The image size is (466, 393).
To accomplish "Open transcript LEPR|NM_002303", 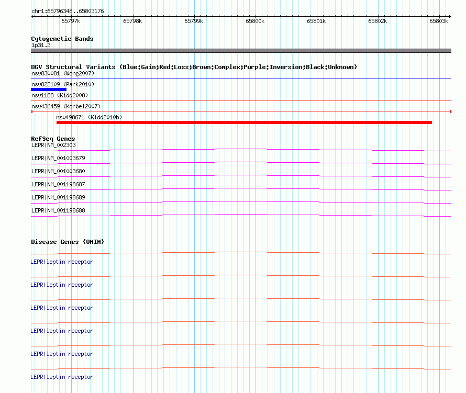I will tap(53, 145).
